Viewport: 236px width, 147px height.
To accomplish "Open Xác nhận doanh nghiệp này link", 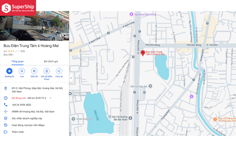I will (x=27, y=118).
